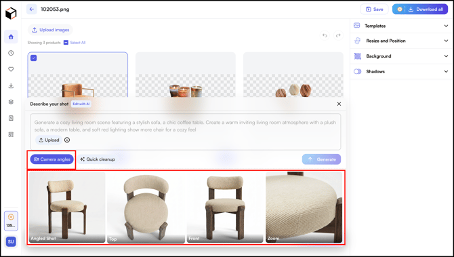The height and width of the screenshot is (257, 454).
Task: Choose the Angled Shot camera angle
Action: [x=67, y=207]
